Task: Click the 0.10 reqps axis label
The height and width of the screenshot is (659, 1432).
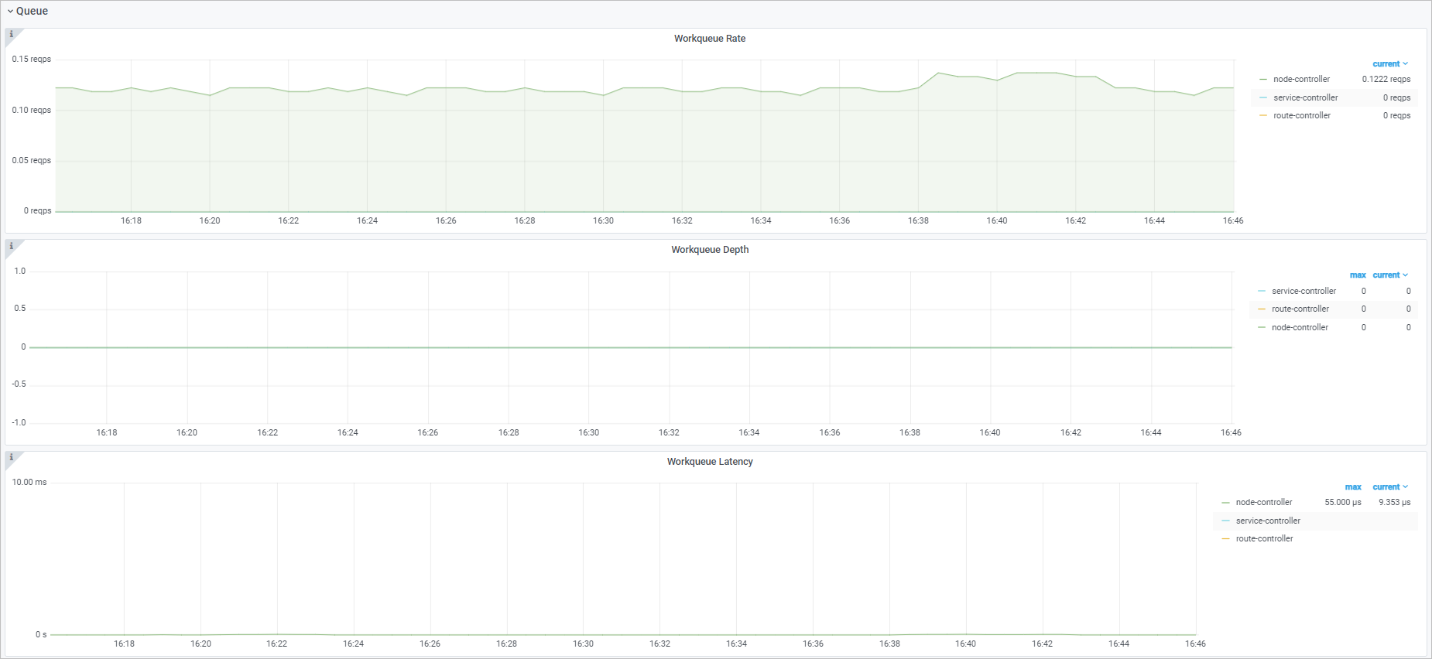Action: coord(31,110)
